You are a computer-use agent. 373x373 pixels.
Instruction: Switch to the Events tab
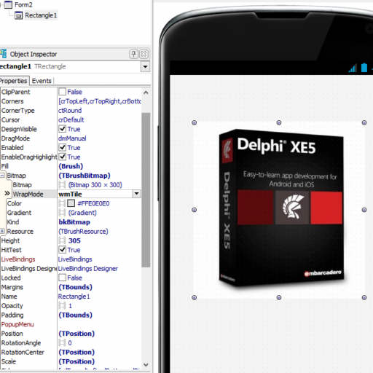(x=42, y=81)
